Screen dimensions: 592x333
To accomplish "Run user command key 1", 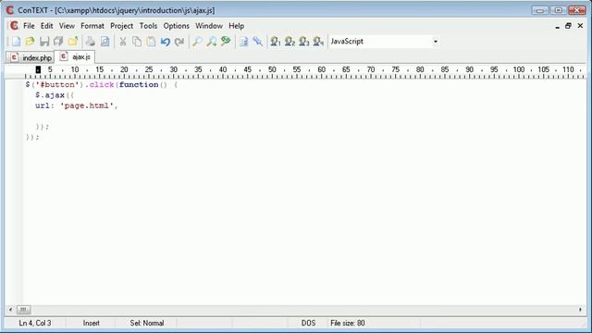I will [276, 42].
